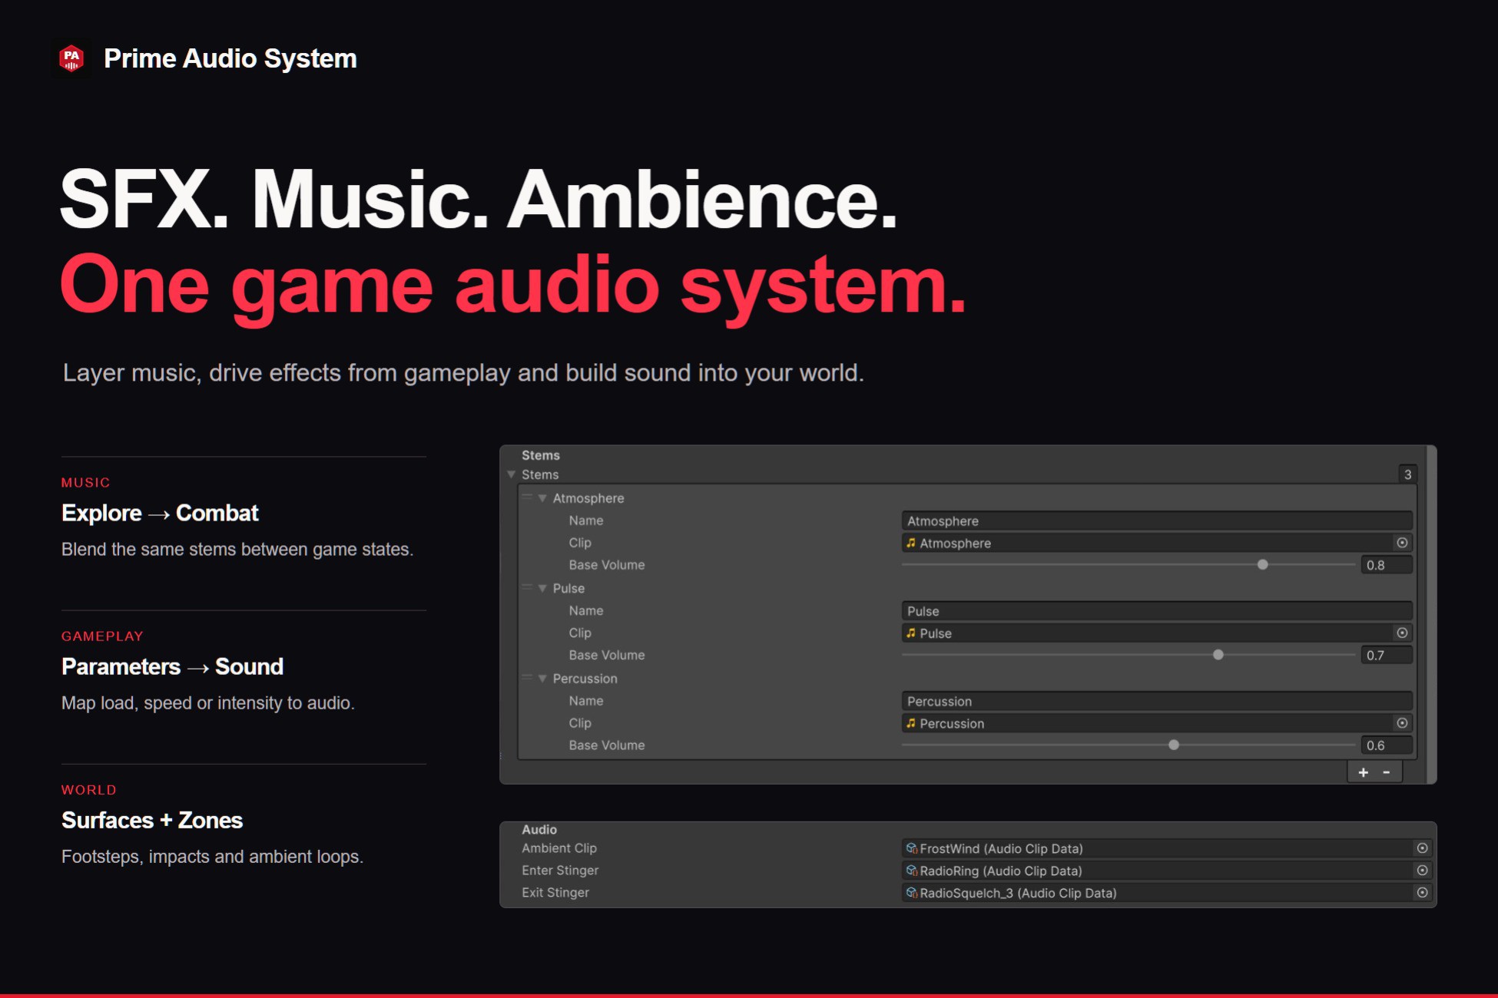This screenshot has width=1498, height=998.
Task: Click the Explore → Combat heading
Action: click(160, 513)
